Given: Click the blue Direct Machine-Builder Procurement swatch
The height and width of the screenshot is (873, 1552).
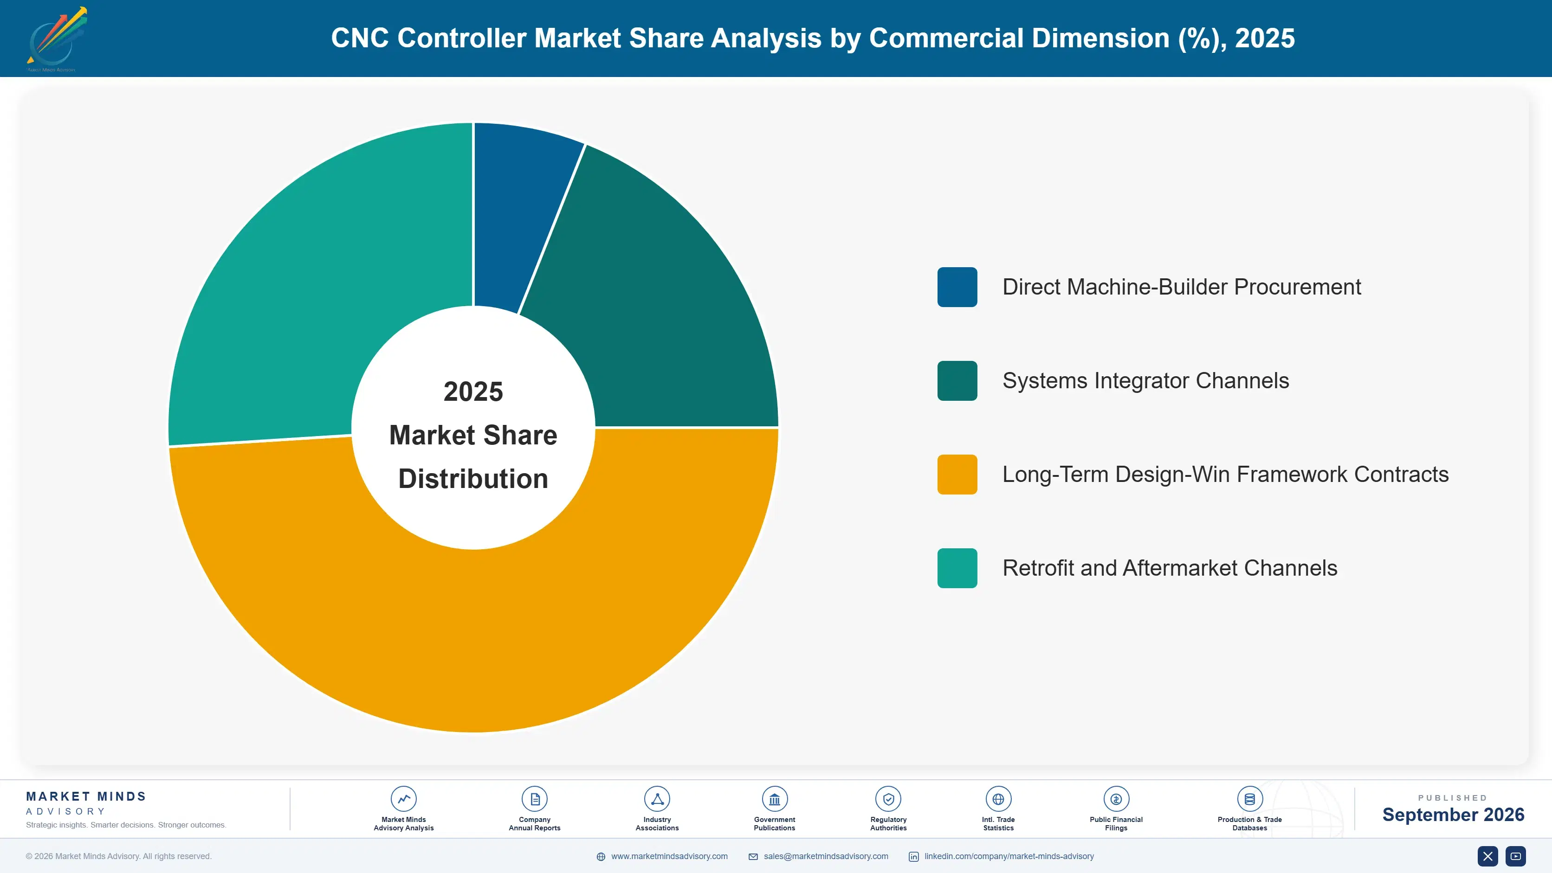Looking at the screenshot, I should (x=957, y=287).
